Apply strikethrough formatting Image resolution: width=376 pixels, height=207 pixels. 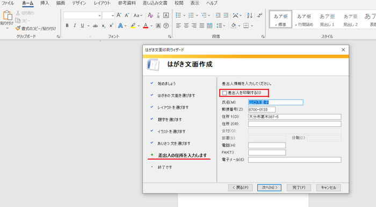coord(95,25)
